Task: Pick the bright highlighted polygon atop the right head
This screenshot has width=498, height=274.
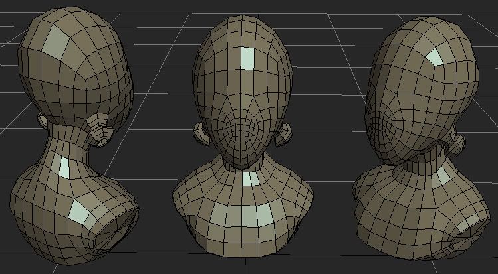Action: point(436,57)
